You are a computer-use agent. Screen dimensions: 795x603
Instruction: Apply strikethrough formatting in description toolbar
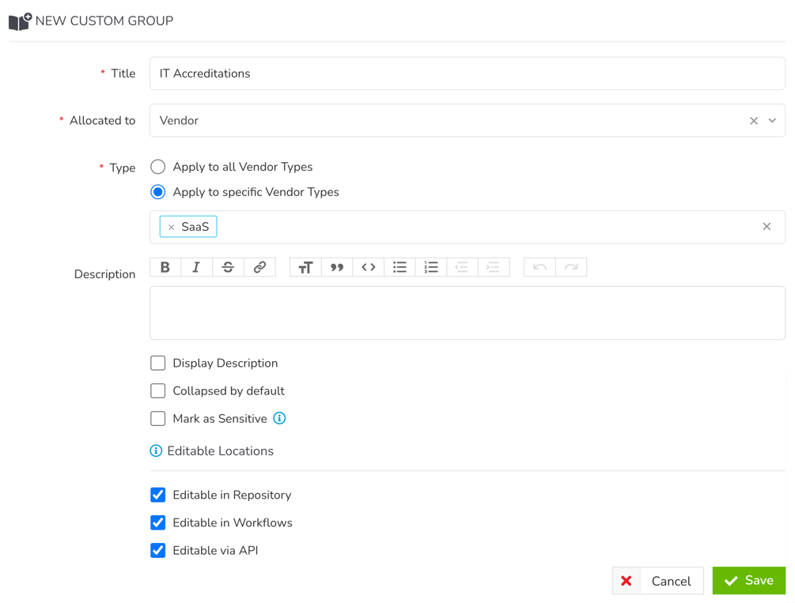pos(228,267)
